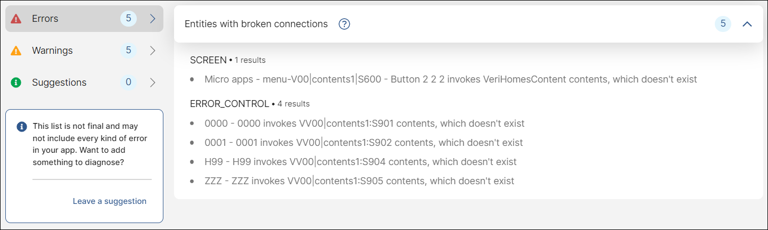This screenshot has width=768, height=230.
Task: Click the blue info icon in notice box
Action: click(22, 127)
